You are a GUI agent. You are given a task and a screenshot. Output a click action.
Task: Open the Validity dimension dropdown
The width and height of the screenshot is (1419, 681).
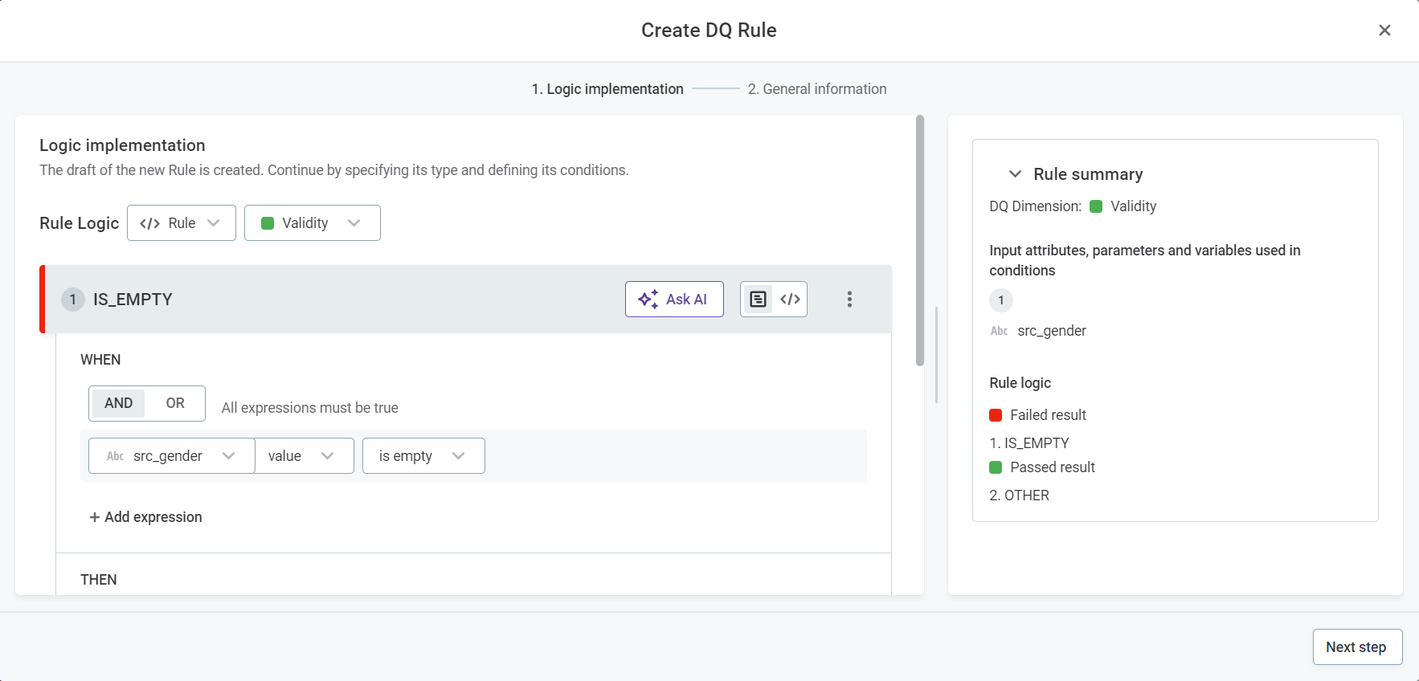coord(312,223)
